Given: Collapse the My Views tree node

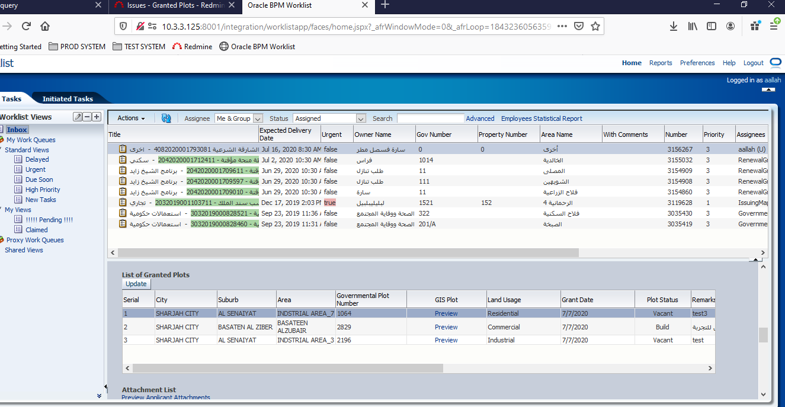Looking at the screenshot, I should (2, 210).
